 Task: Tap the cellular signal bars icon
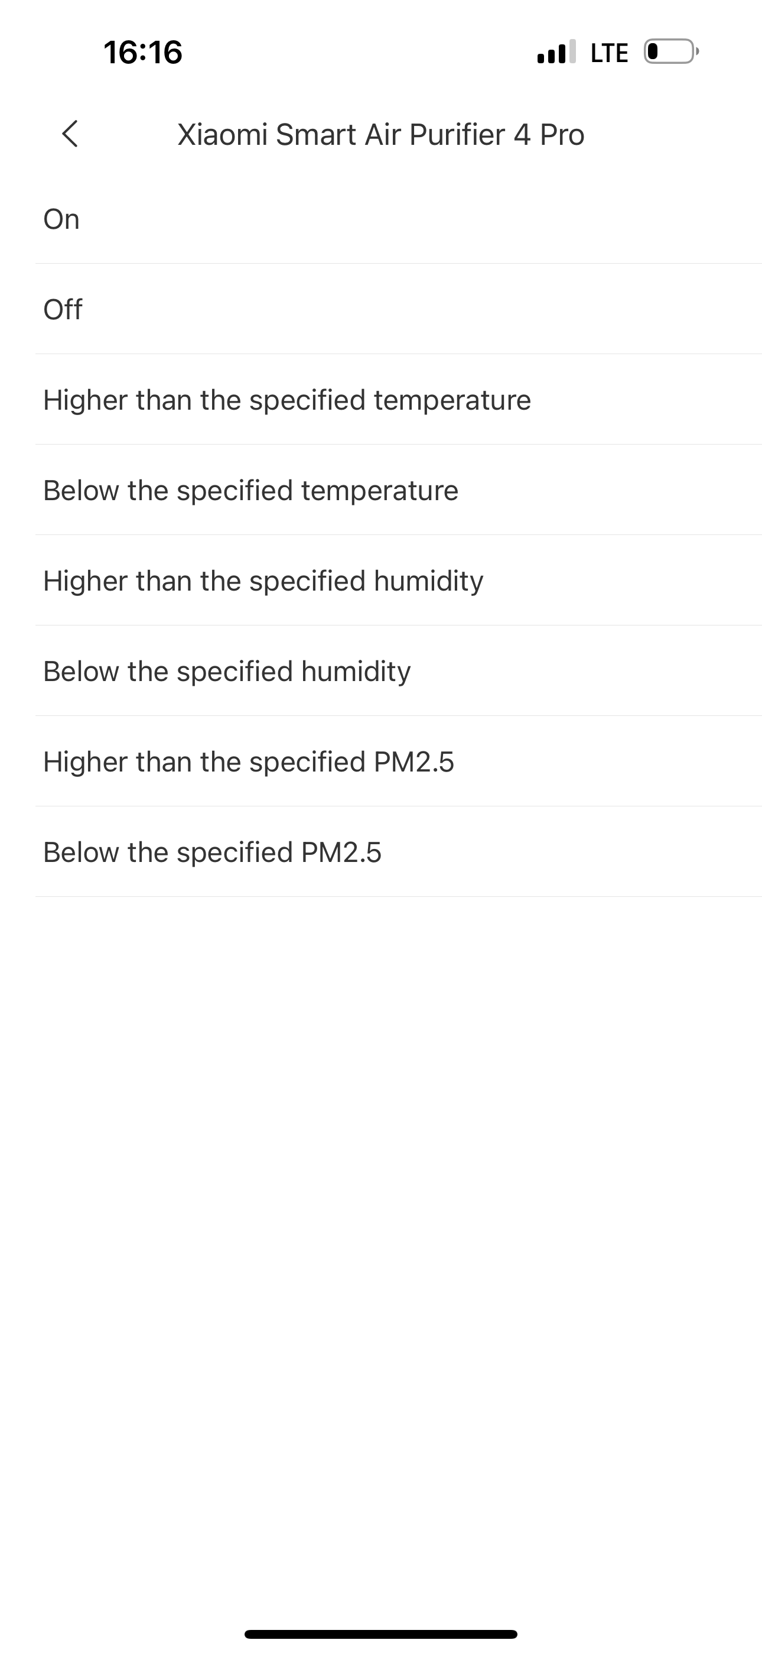tap(556, 52)
